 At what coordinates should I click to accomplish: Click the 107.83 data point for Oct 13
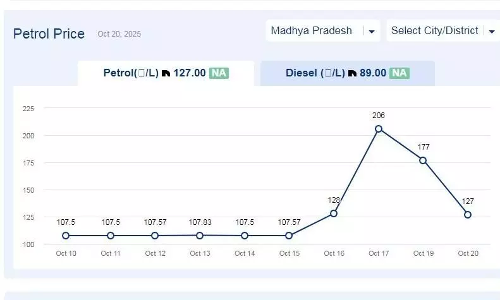(200, 236)
